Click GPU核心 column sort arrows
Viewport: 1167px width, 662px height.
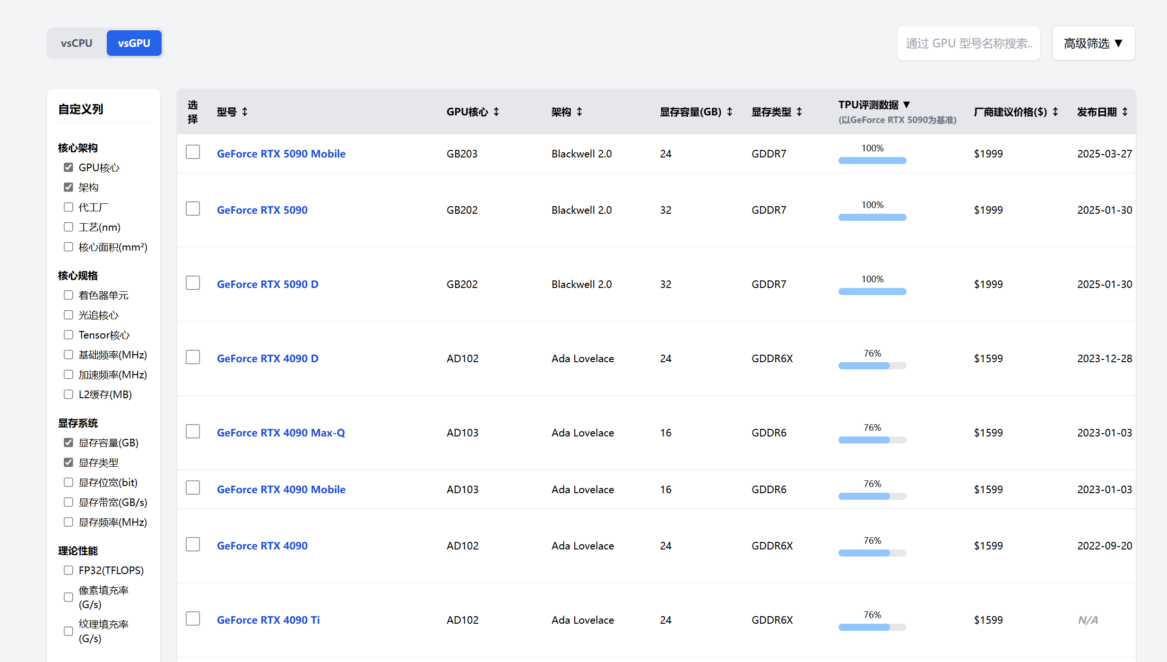pyautogui.click(x=496, y=112)
